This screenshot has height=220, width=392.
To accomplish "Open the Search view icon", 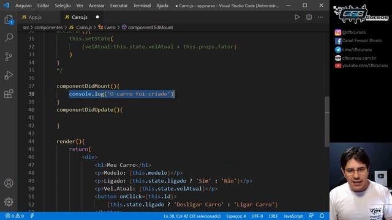I will pos(9,38).
